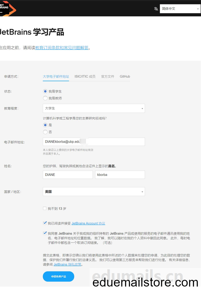Toggle the JetBrains Account agreement checkbox
201x291 pixels.
[x=45, y=223]
